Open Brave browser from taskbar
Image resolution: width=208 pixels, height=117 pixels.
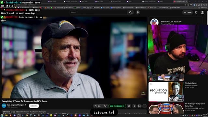(10, 116)
